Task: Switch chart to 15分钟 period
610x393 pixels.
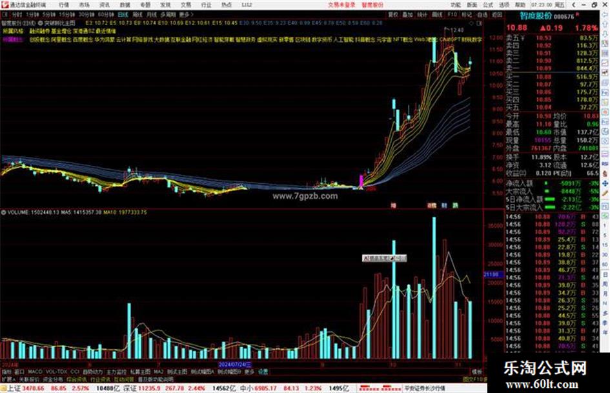Action: [67, 14]
